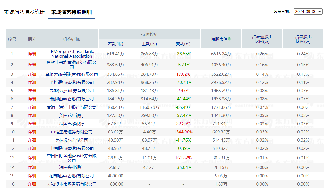The image size is (328, 193).
Task: Click the 序号 column header
Action: click(12, 39)
